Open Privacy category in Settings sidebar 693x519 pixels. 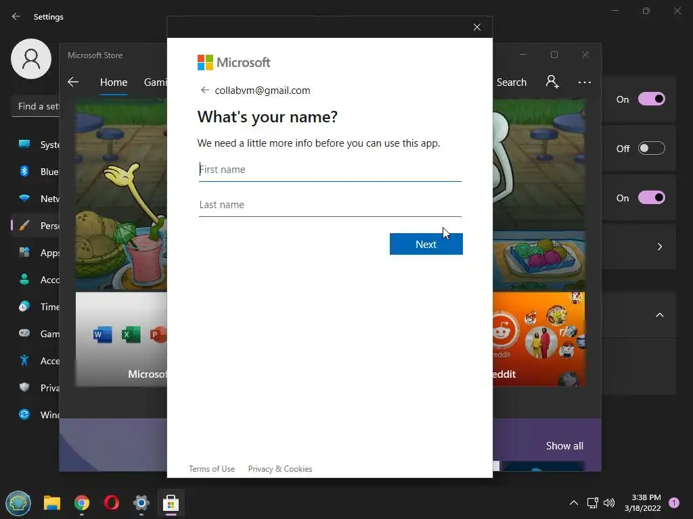pyautogui.click(x=35, y=388)
